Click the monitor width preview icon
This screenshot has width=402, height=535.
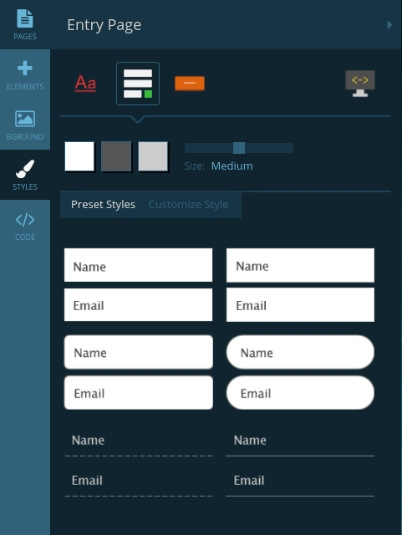(360, 84)
